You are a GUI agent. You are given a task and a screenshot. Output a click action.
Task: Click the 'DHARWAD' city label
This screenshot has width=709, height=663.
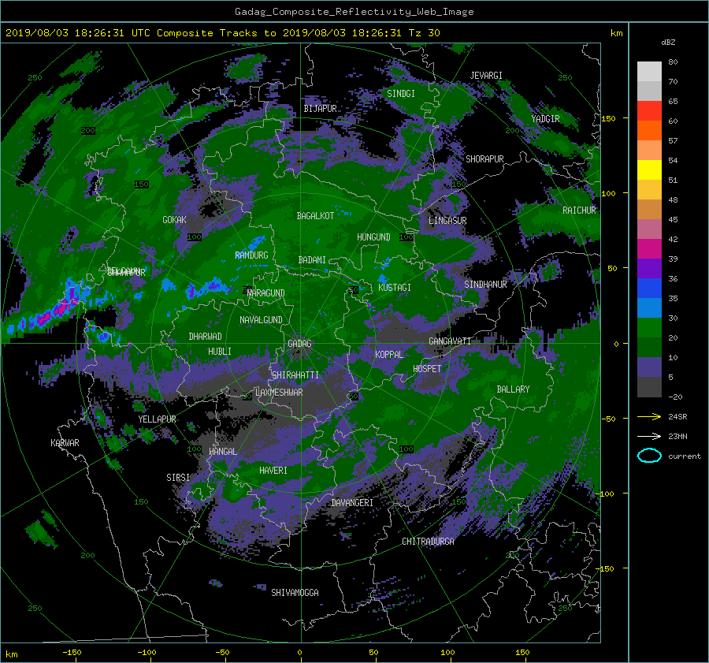[x=205, y=337]
